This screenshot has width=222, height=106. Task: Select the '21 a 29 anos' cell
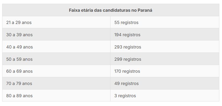coord(56,22)
